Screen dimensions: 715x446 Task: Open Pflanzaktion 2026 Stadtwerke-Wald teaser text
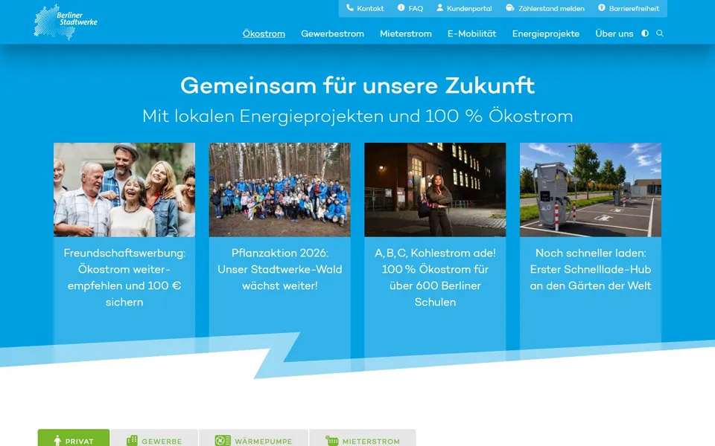click(x=280, y=269)
